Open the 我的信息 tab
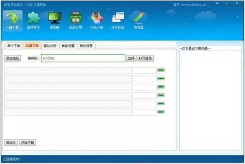 tap(86, 46)
